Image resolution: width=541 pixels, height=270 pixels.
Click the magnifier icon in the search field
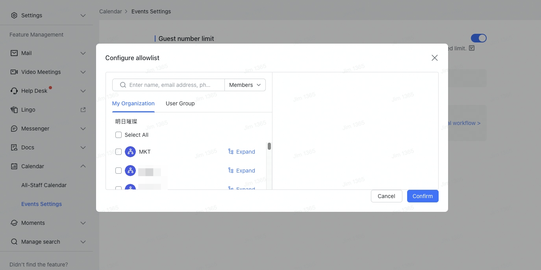pos(122,85)
